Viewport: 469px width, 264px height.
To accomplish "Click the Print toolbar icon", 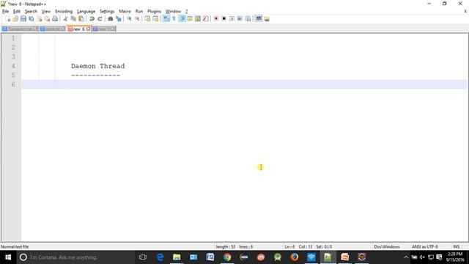I will click(x=55, y=19).
